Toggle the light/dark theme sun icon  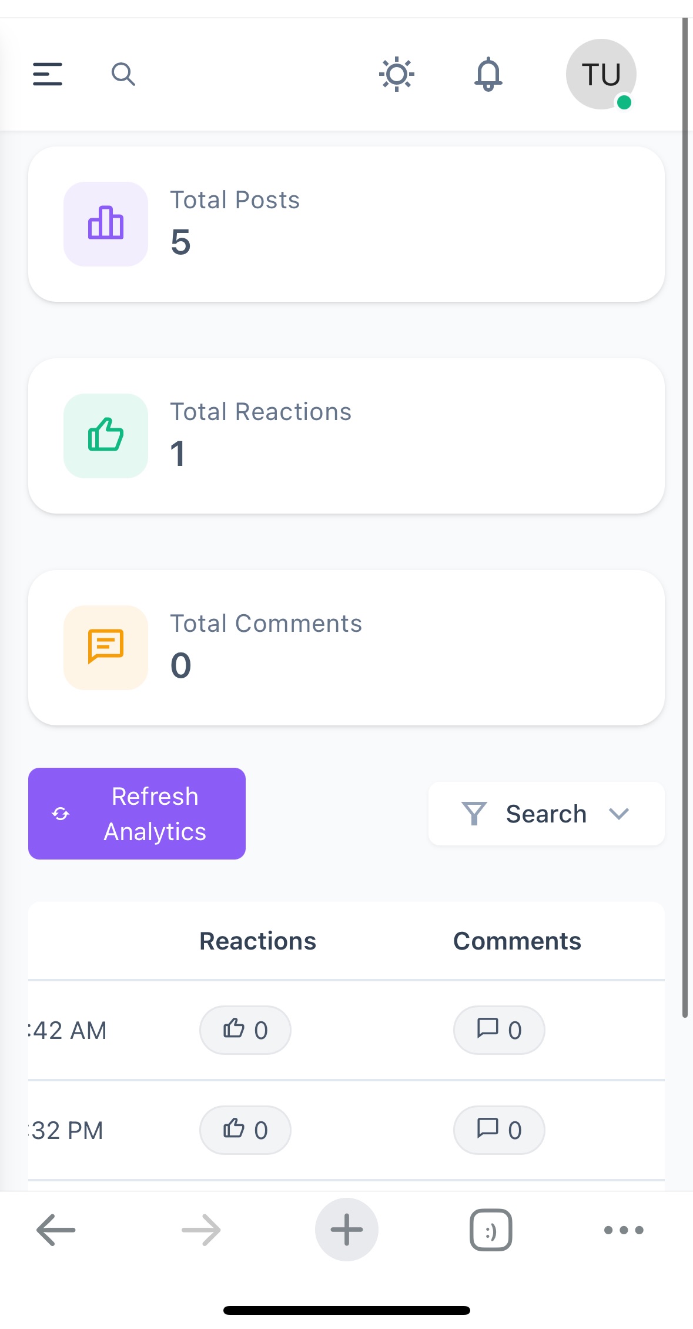pos(397,74)
